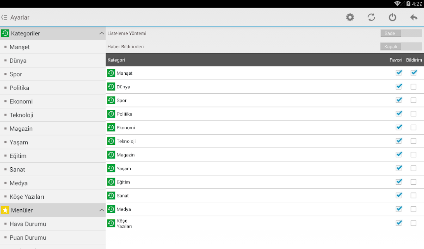Collapse the Kategoriler section chevron
The width and height of the screenshot is (424, 249).
click(x=102, y=33)
